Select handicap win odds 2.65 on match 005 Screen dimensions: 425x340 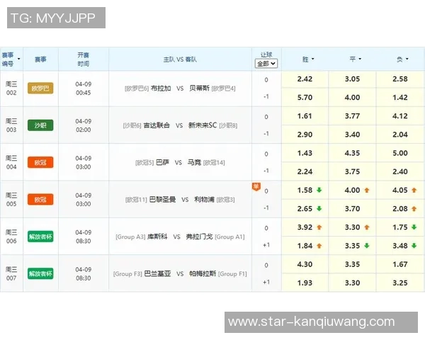[x=305, y=209]
